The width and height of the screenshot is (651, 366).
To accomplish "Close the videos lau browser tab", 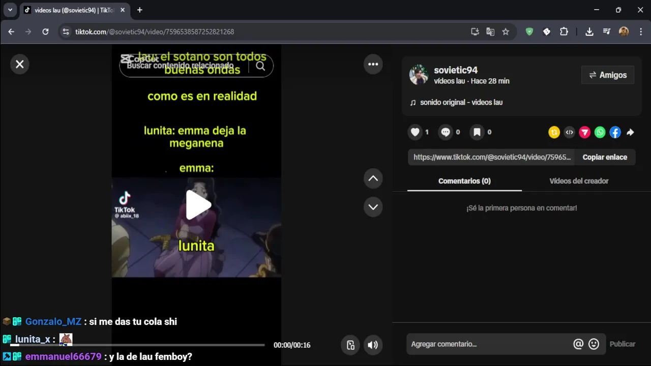I will (x=123, y=10).
